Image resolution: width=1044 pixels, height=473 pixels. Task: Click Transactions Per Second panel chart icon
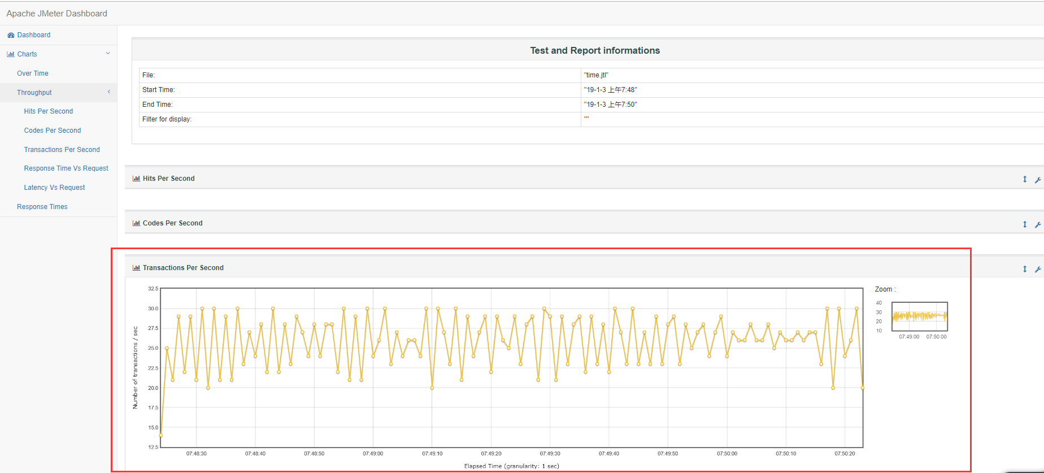136,268
